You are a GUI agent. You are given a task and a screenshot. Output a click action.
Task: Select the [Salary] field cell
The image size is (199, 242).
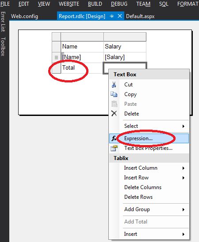coord(125,57)
